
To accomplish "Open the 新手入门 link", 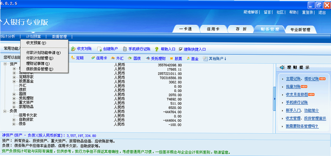I will click(x=293, y=111).
